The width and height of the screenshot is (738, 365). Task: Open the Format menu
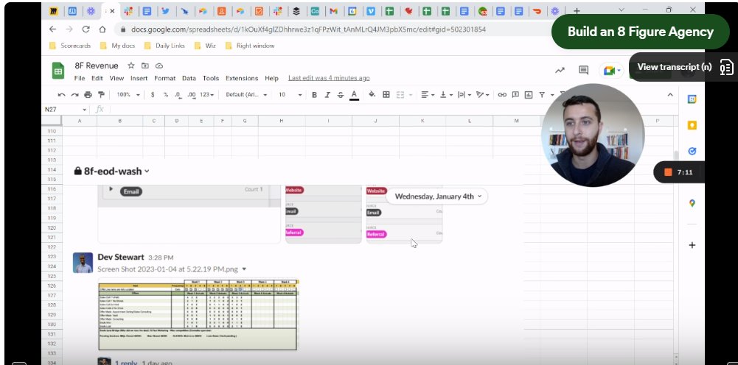pos(164,79)
